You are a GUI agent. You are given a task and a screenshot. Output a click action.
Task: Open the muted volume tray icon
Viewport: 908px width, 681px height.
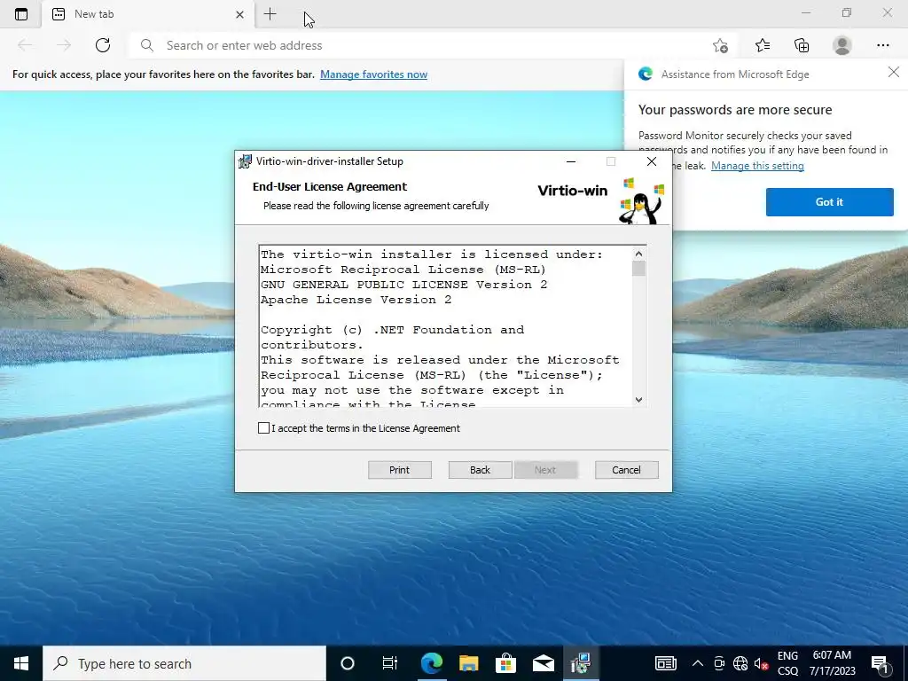coord(761,663)
